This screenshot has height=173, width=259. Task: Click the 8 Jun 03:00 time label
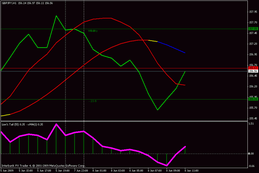(118, 171)
